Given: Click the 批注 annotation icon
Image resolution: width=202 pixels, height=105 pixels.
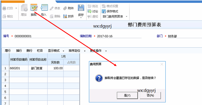Looking at the screenshot, I should coord(89,6).
